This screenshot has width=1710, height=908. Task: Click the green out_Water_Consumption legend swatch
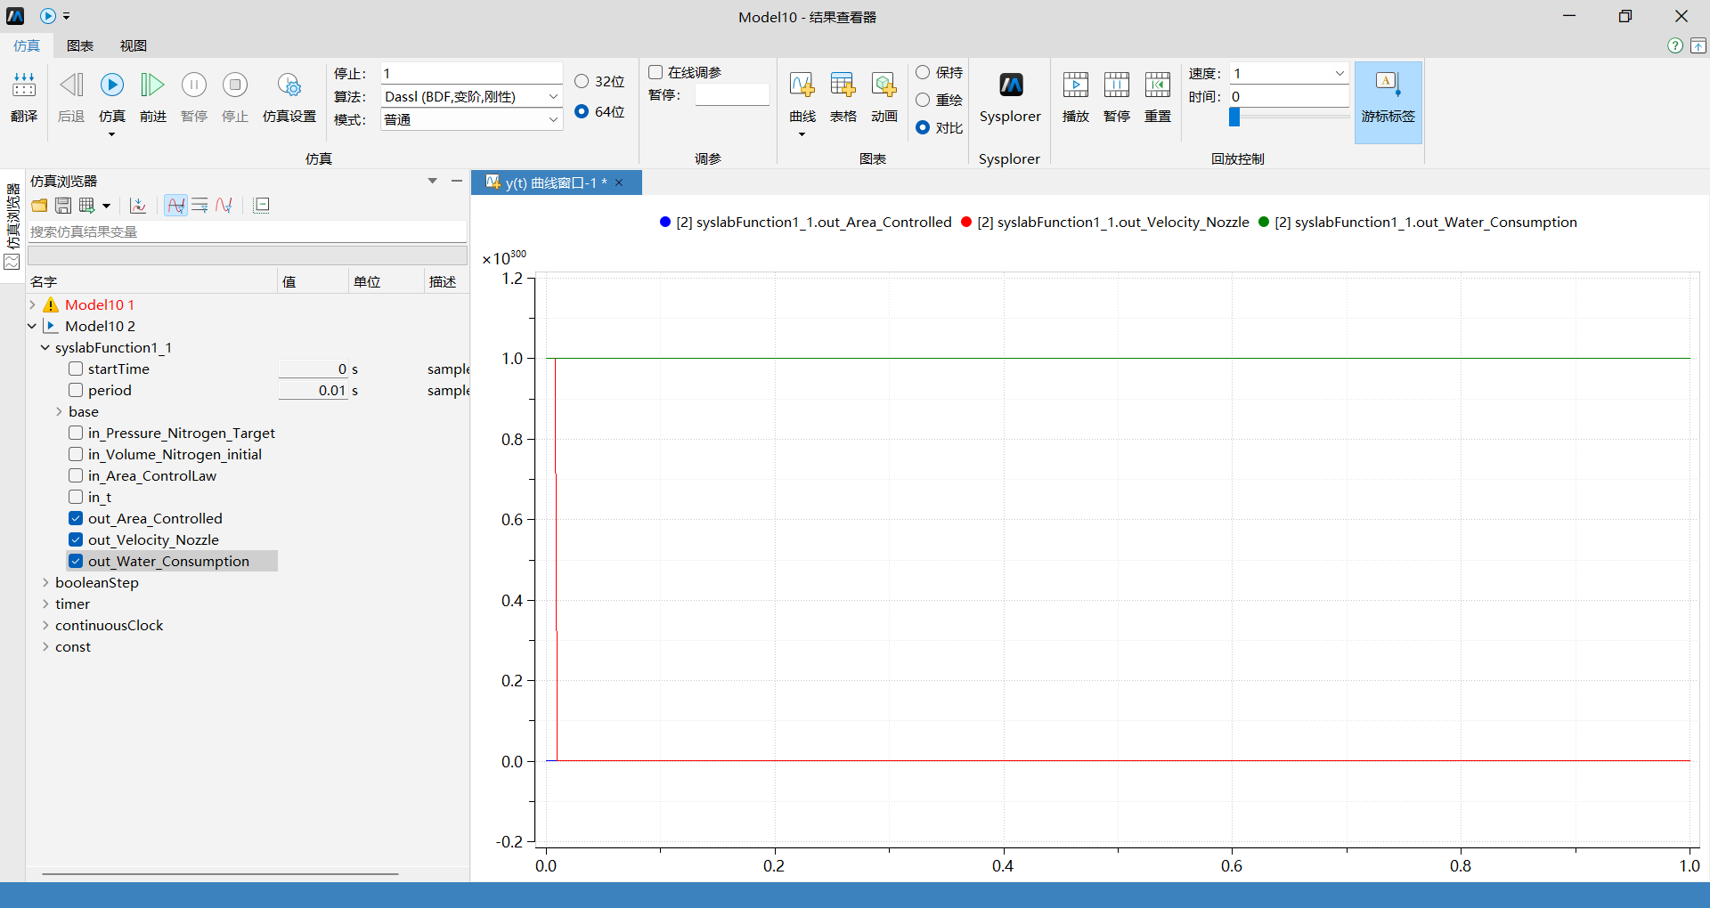pos(1264,222)
